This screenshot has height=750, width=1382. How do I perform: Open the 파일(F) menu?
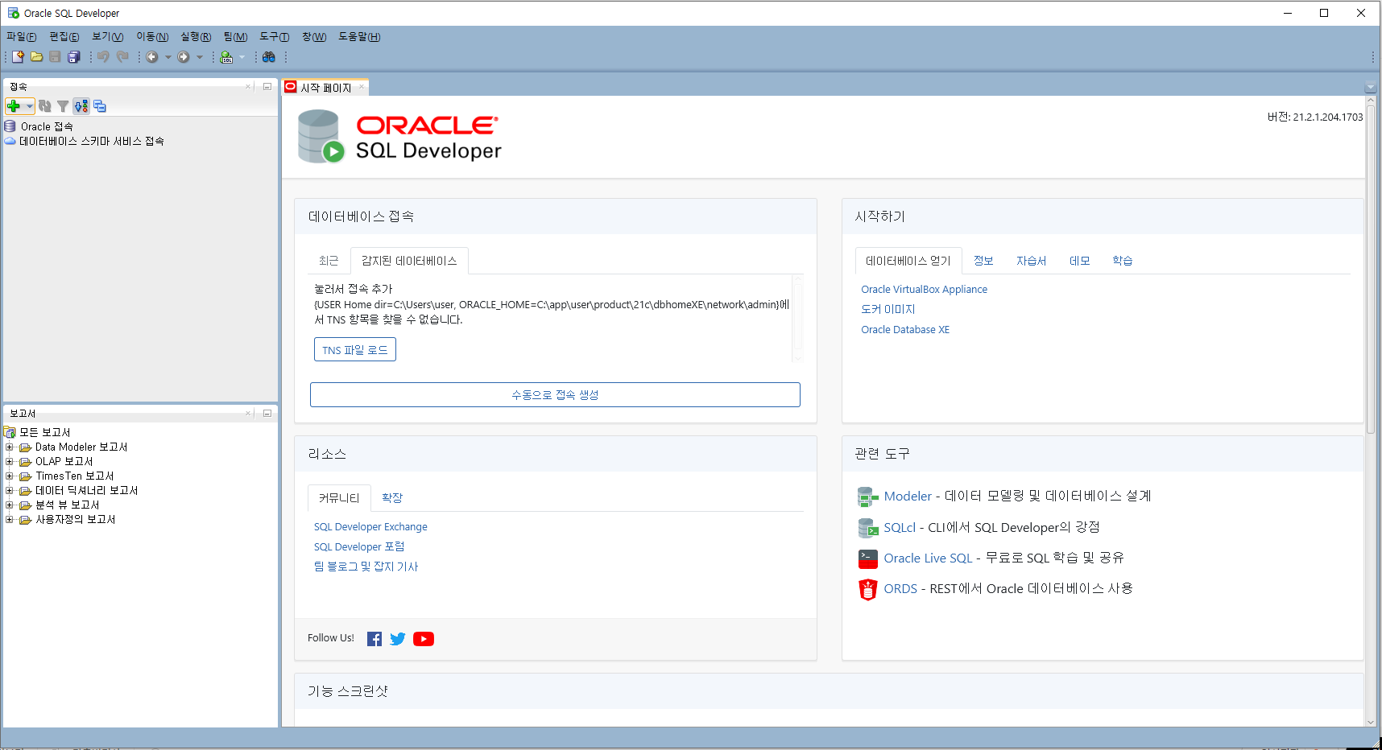coord(21,37)
